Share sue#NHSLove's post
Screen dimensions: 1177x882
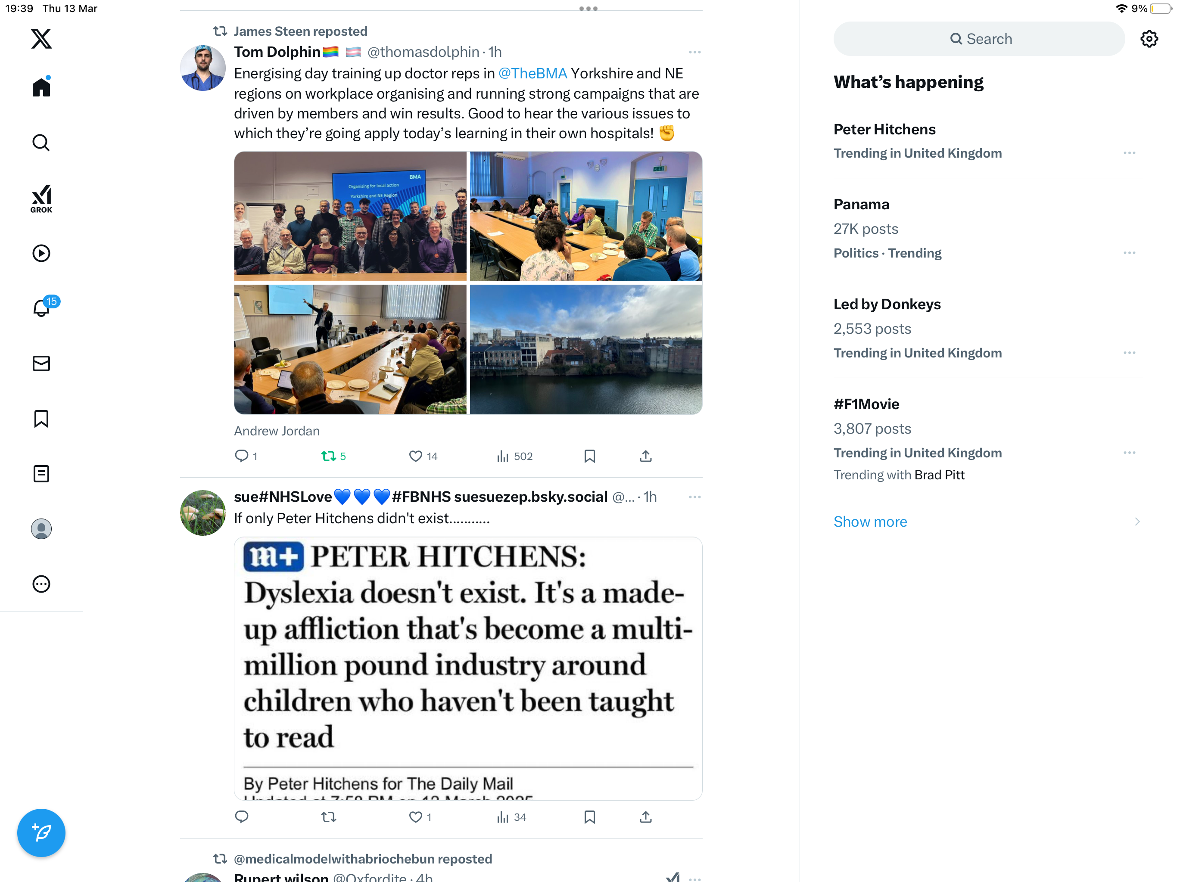tap(645, 817)
